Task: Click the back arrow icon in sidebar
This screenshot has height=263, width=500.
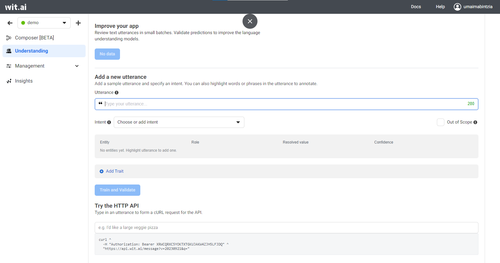Action: point(10,23)
